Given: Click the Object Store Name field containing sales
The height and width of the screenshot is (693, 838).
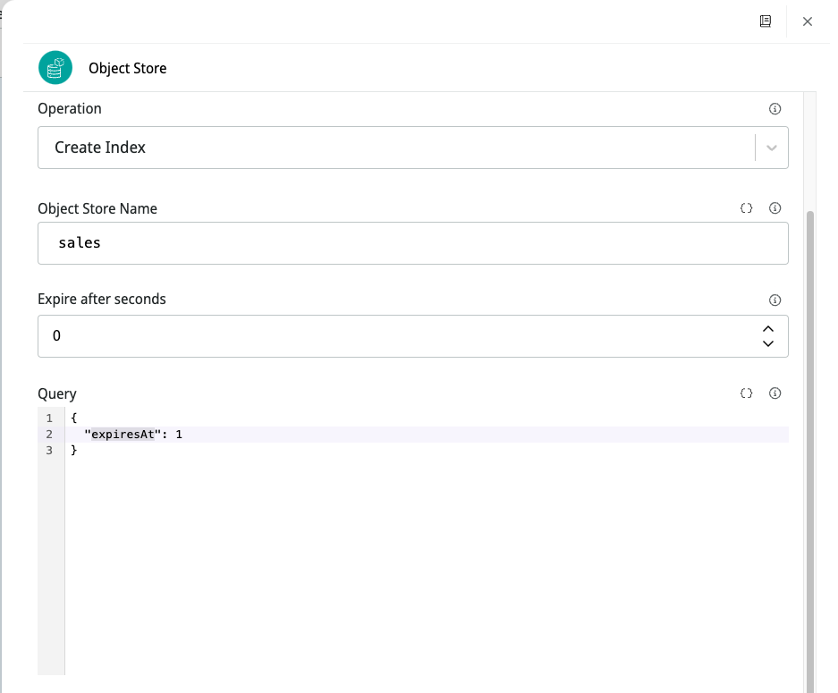Looking at the screenshot, I should pos(411,243).
